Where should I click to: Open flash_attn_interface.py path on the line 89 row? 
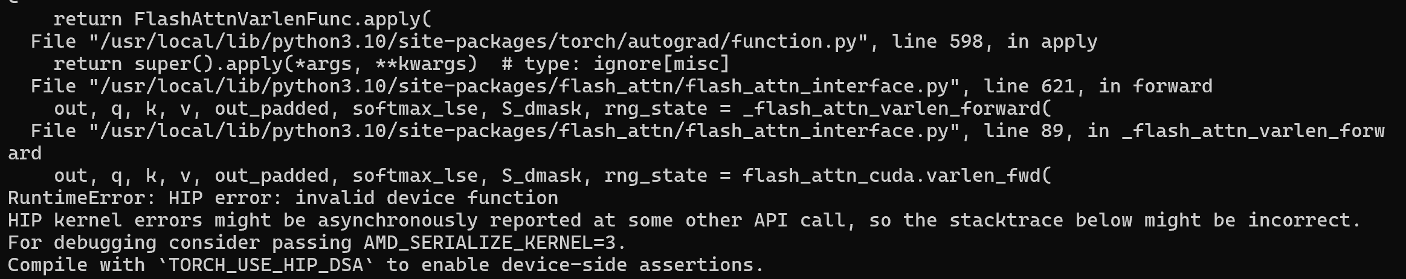click(x=524, y=131)
